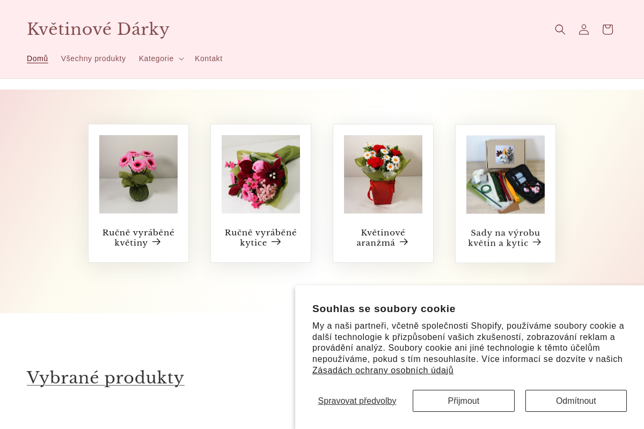
Task: Click arrow next to Ručně vyráběné kytice
Action: (276, 242)
